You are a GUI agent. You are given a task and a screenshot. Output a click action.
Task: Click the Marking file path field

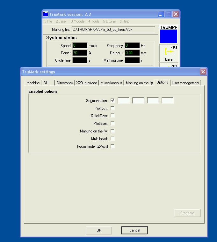click(x=113, y=30)
